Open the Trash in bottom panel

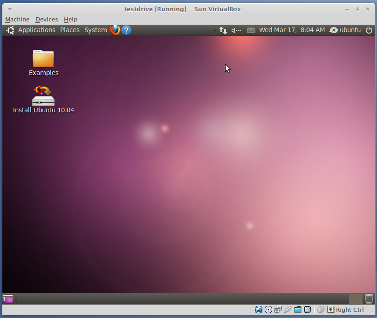(369, 299)
